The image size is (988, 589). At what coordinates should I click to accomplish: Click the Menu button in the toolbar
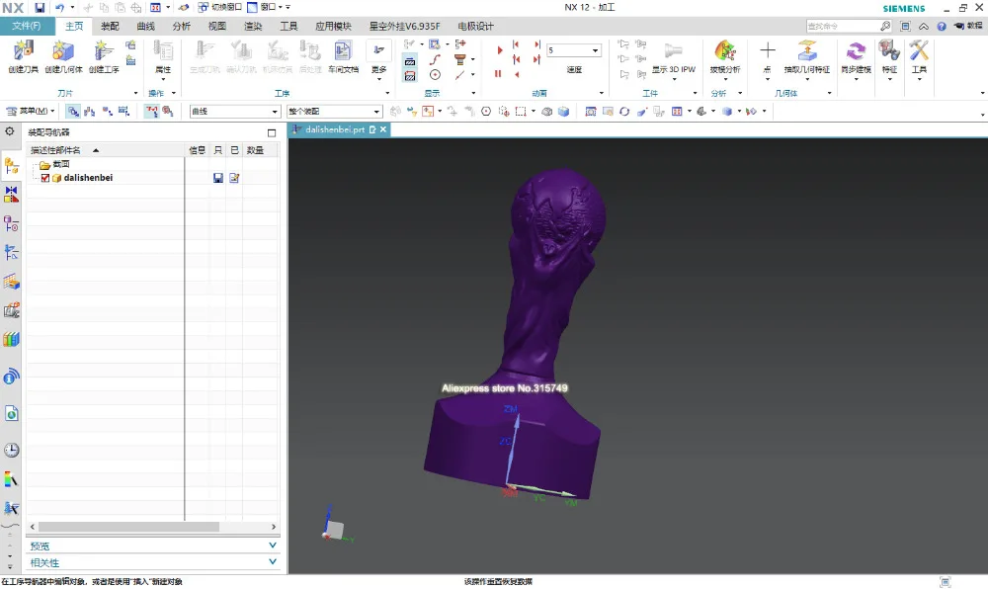click(31, 111)
